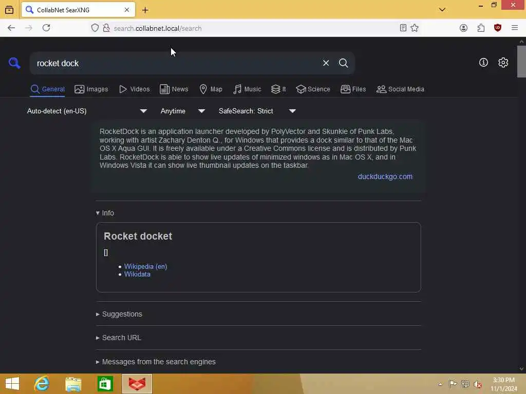This screenshot has width=526, height=394.
Task: Open the Anytime time range dropdown
Action: pyautogui.click(x=183, y=111)
